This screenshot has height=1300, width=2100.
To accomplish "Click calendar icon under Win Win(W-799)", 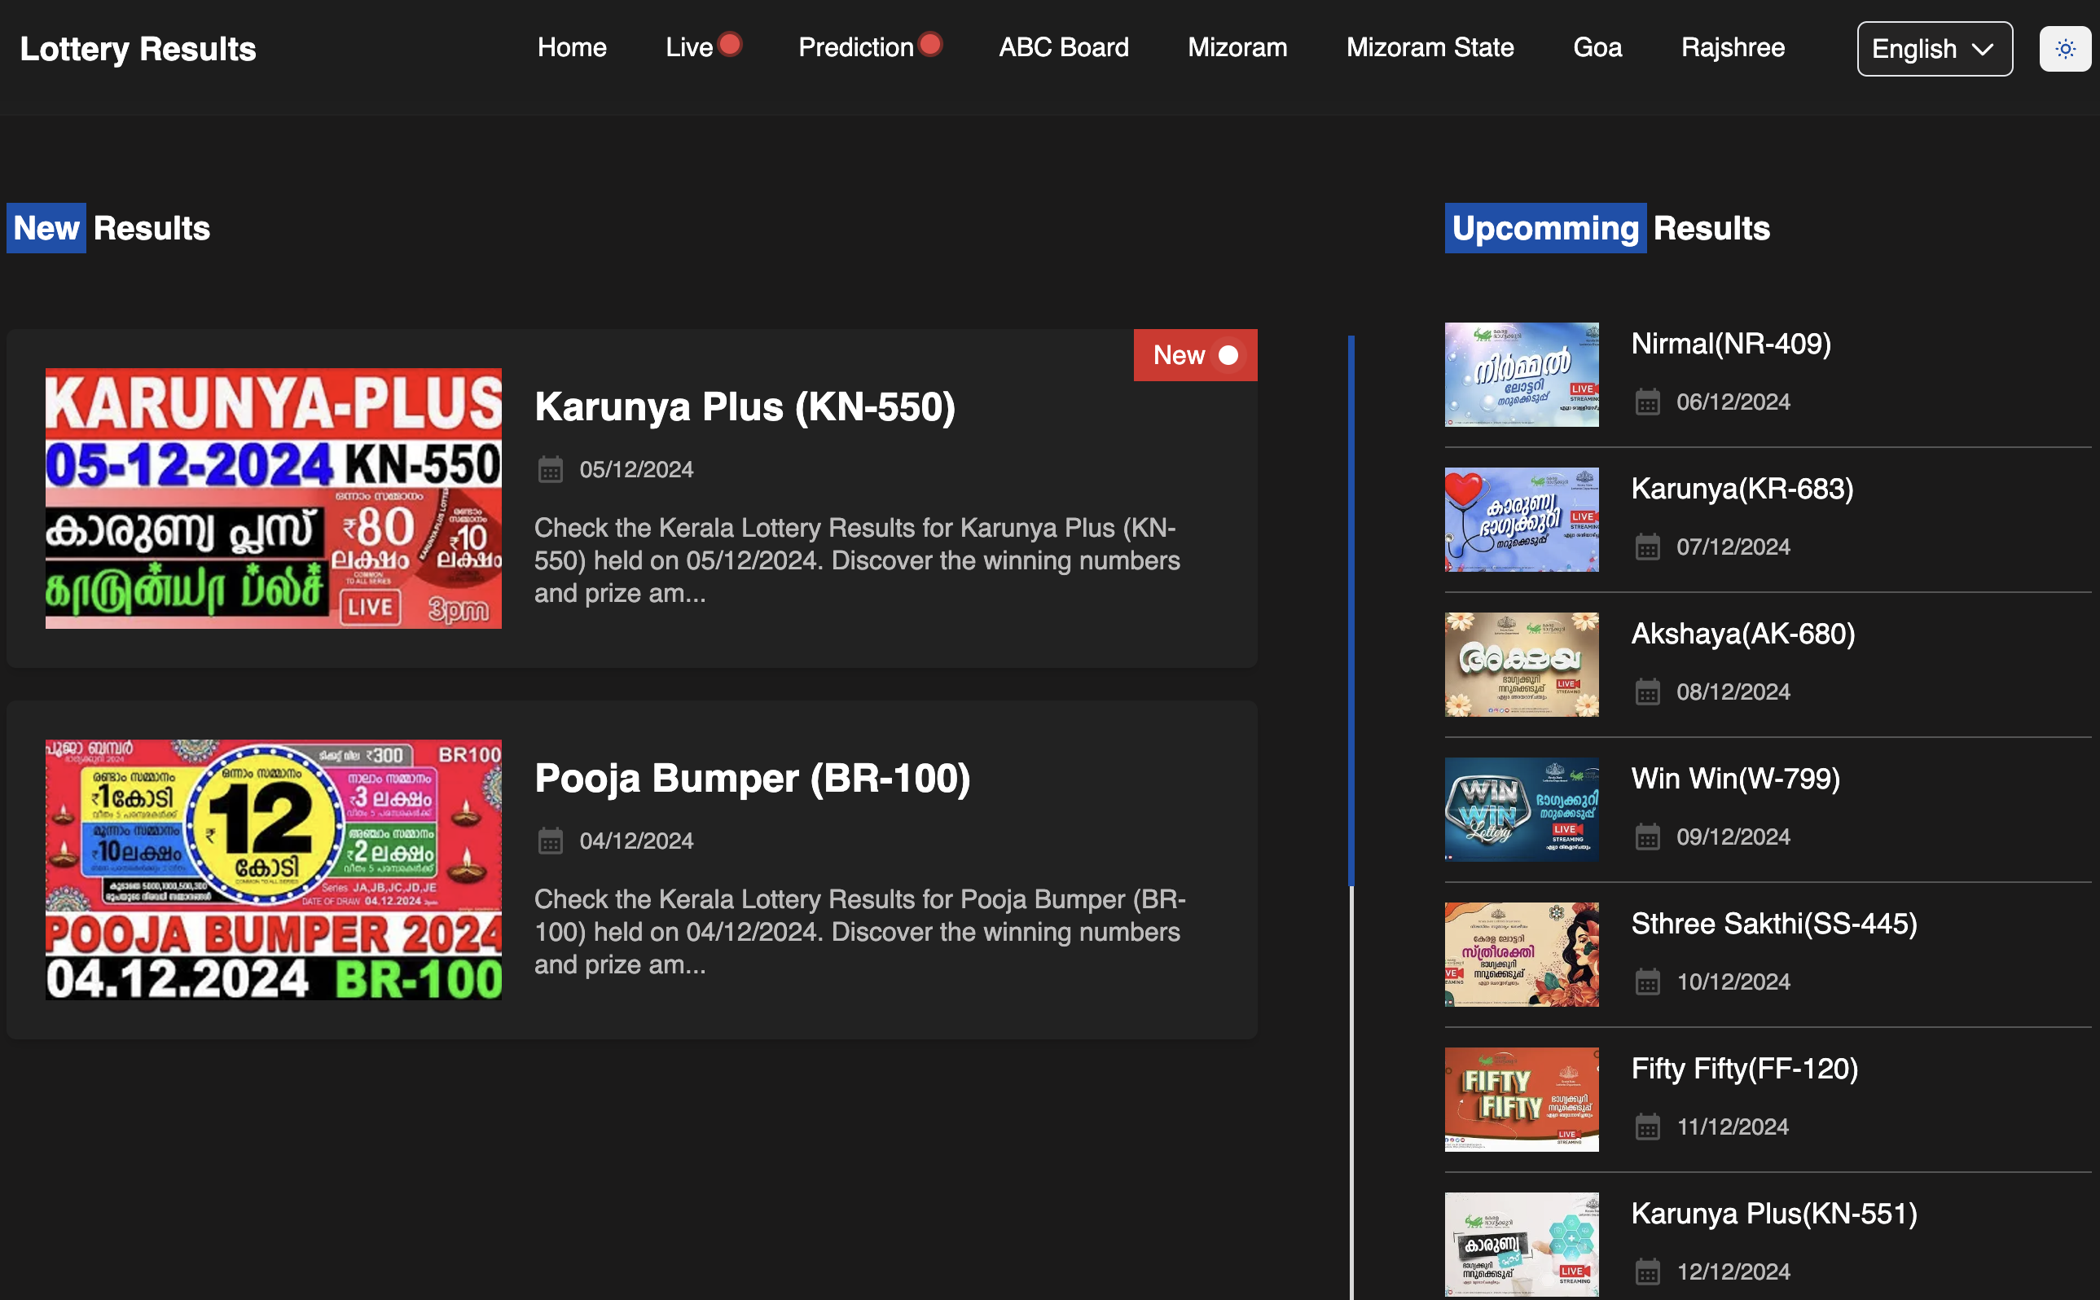I will point(1647,837).
